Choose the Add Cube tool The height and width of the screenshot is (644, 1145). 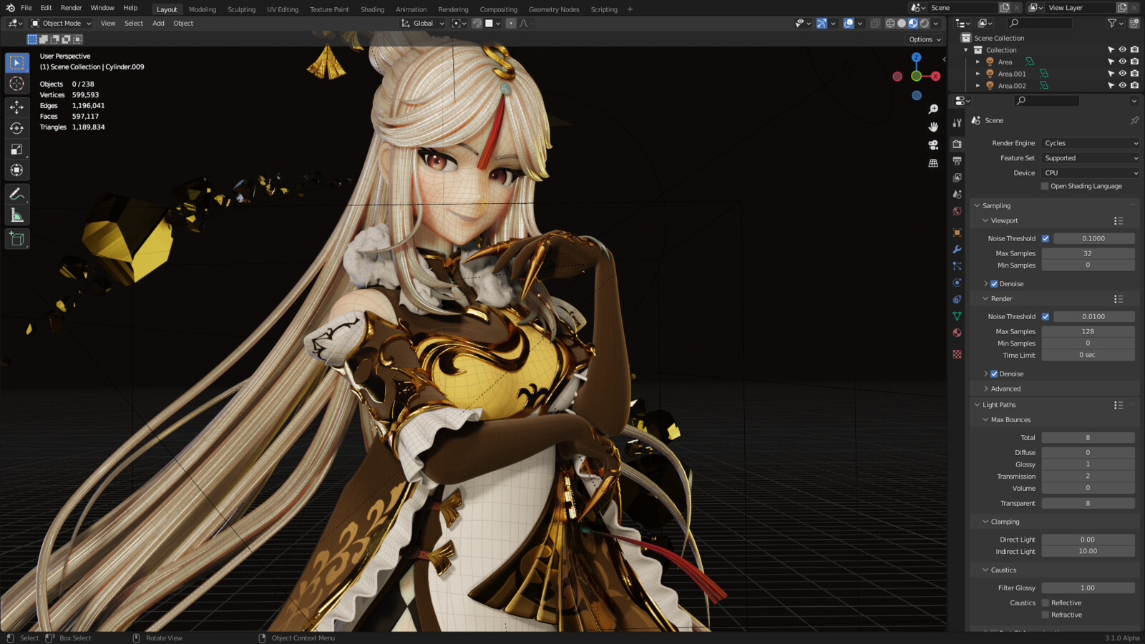pyautogui.click(x=17, y=239)
